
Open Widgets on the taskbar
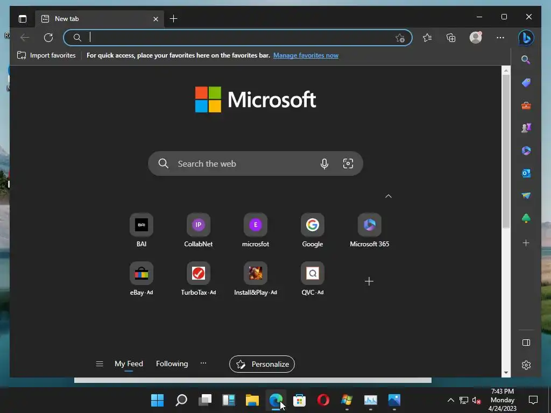point(228,400)
